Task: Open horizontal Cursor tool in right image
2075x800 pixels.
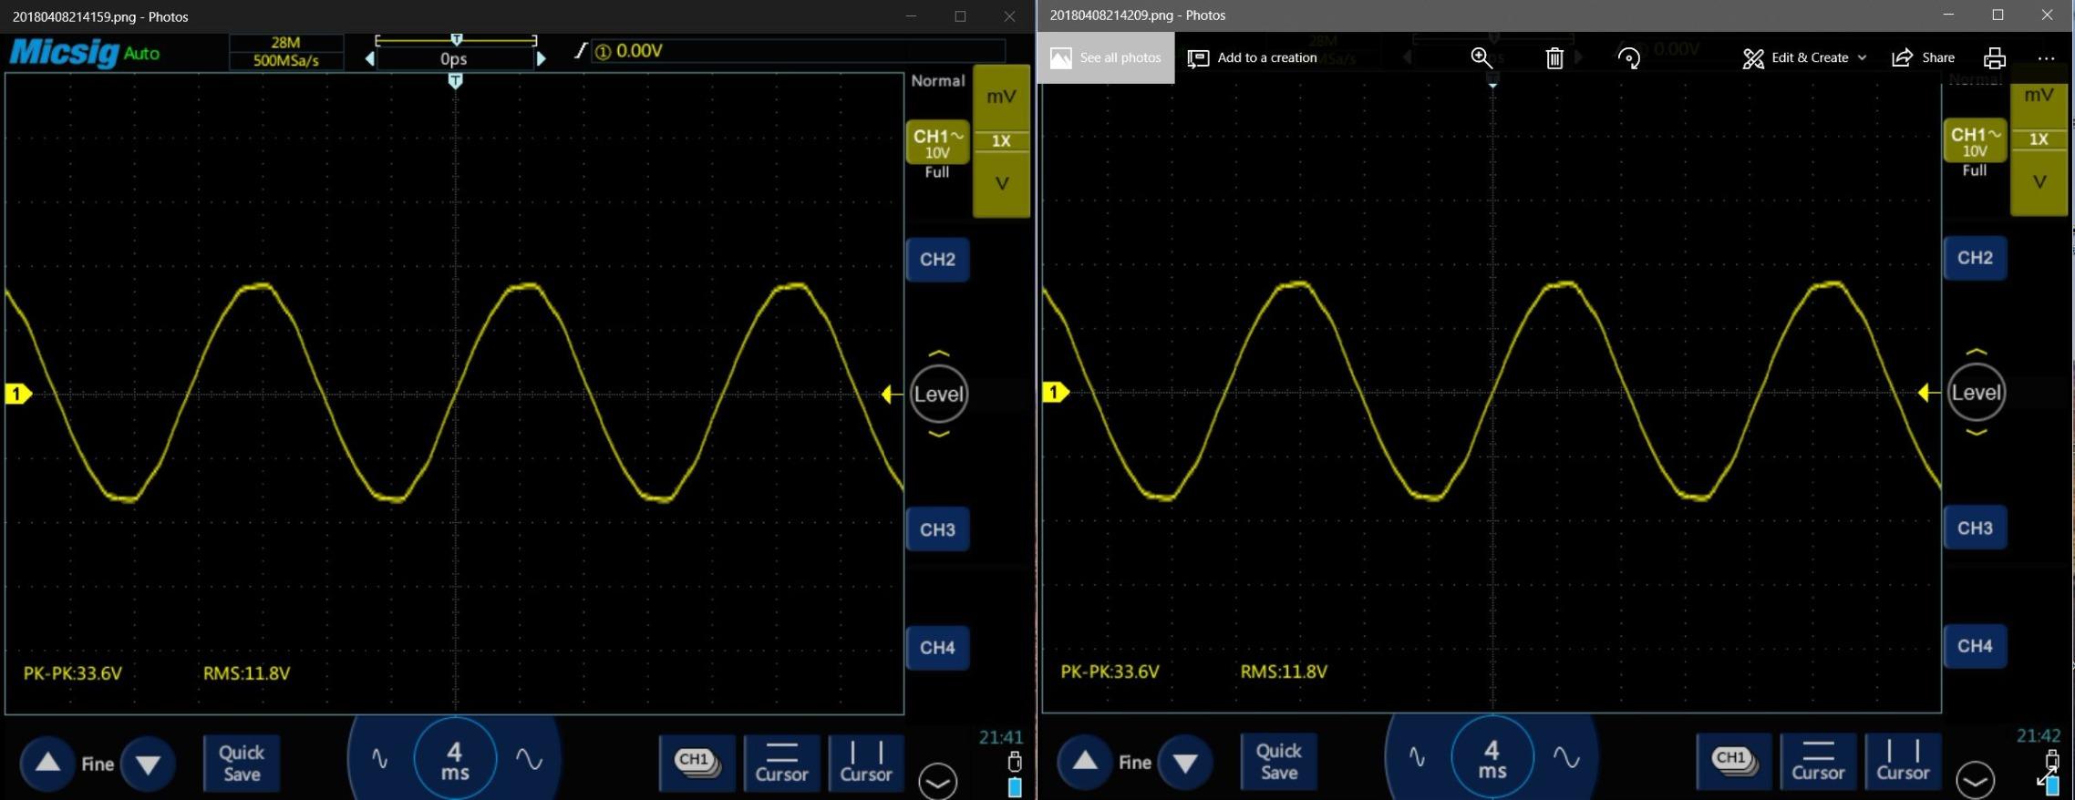Action: click(1818, 761)
